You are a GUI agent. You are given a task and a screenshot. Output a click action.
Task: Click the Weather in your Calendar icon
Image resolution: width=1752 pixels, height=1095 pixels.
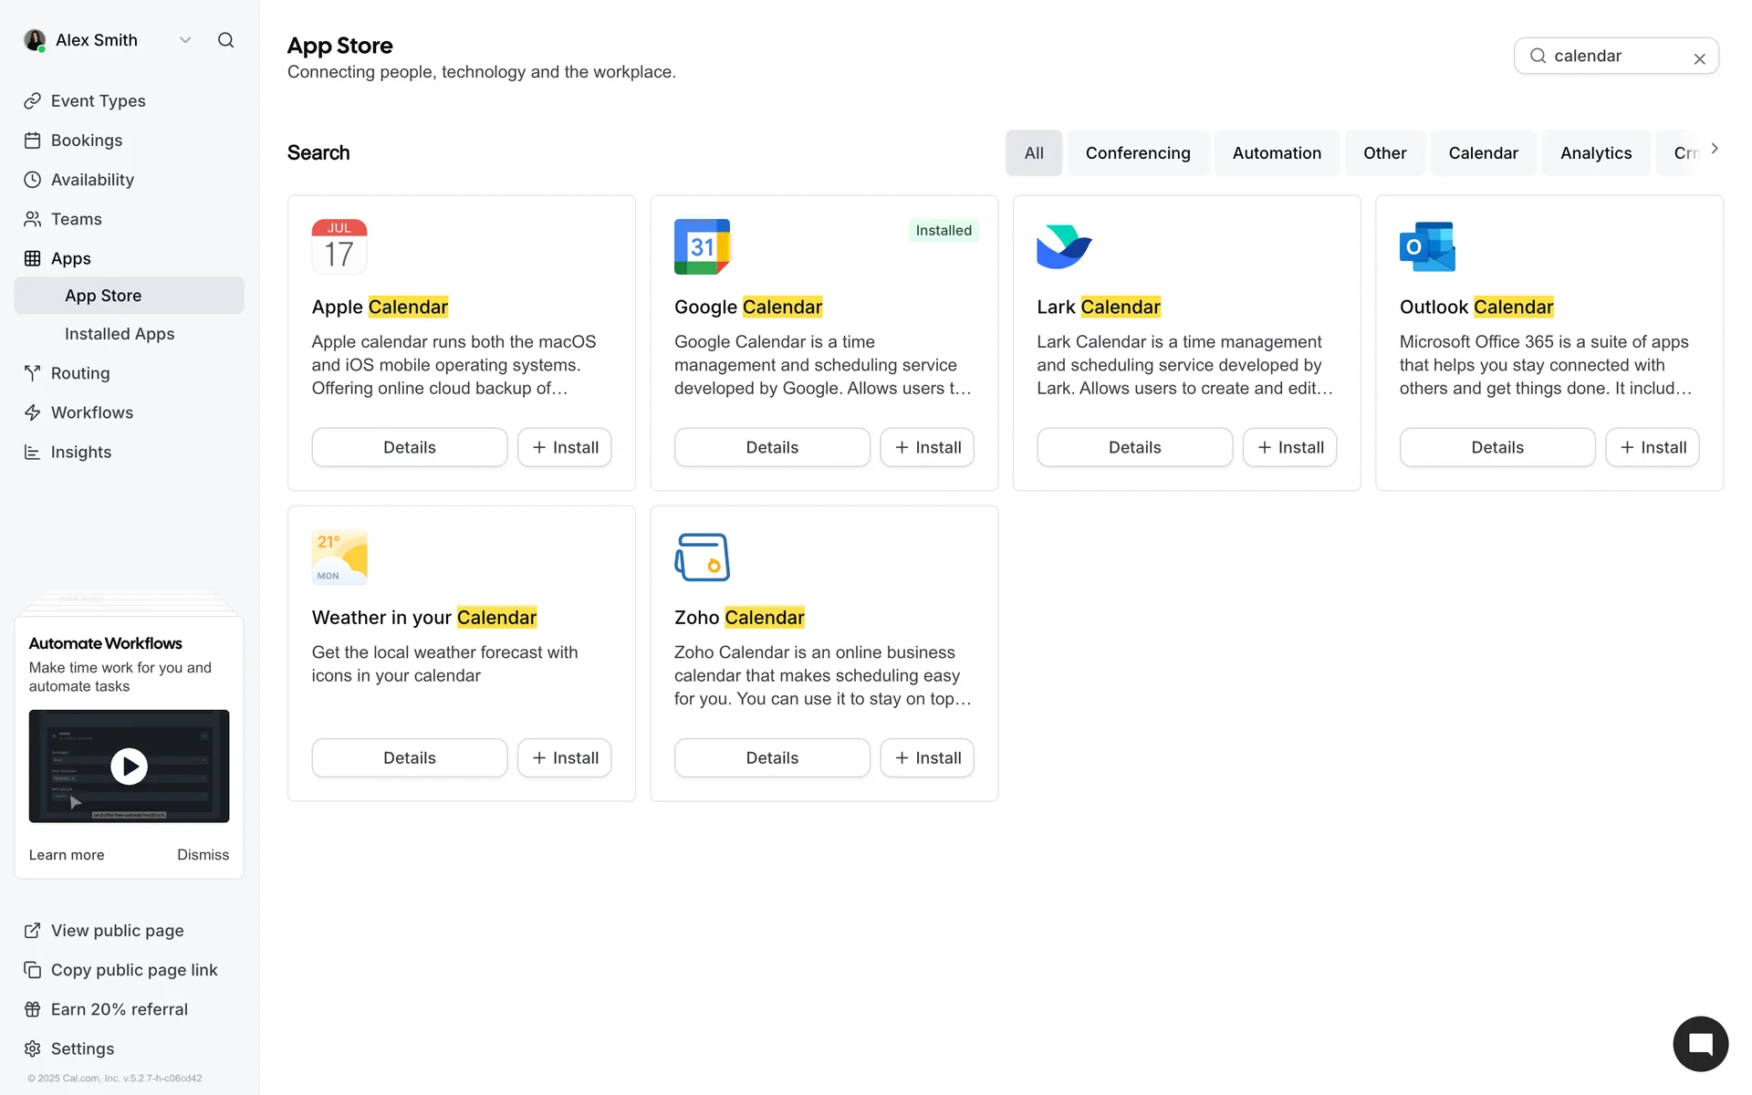[x=339, y=557]
